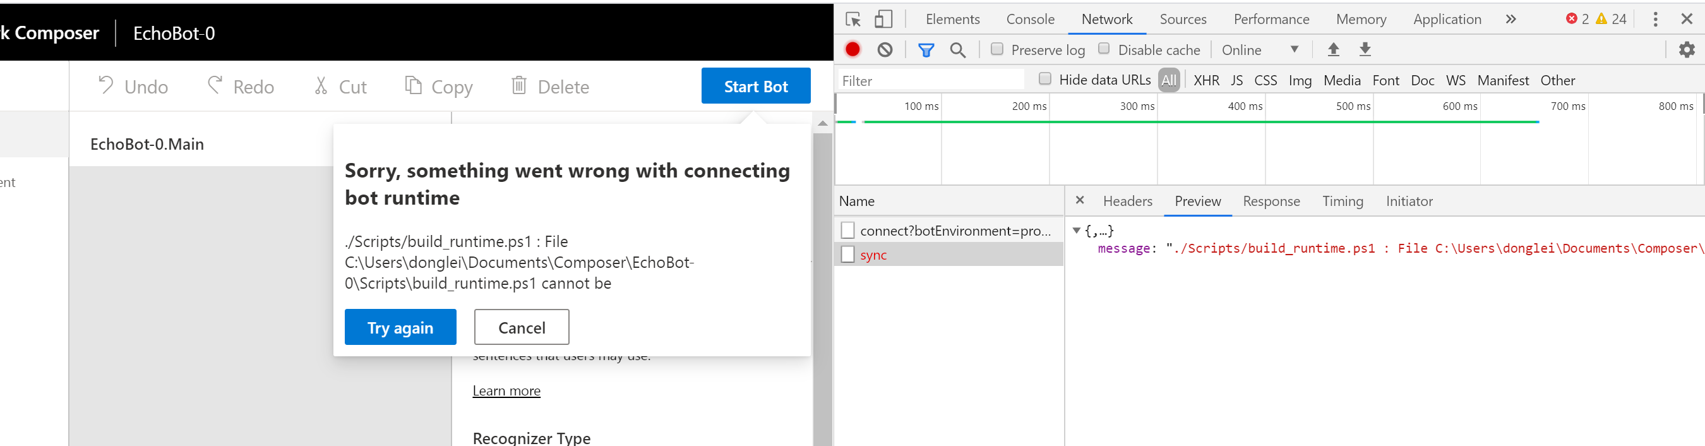Filter requests by Media
The width and height of the screenshot is (1705, 446).
[1342, 80]
